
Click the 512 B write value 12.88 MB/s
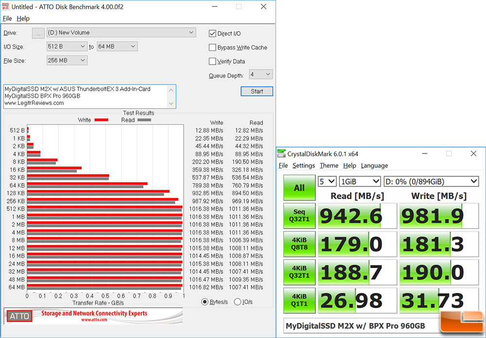tap(209, 131)
